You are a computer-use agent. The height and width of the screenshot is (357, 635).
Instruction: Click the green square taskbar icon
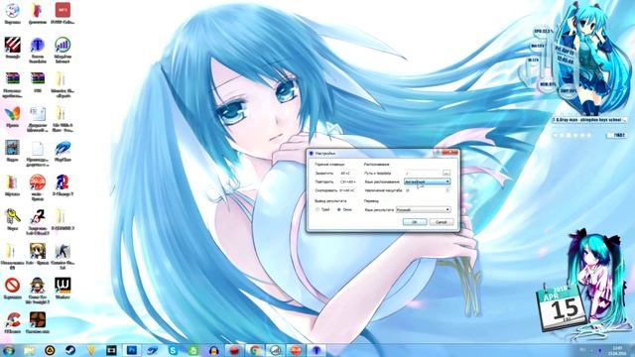coord(193,350)
